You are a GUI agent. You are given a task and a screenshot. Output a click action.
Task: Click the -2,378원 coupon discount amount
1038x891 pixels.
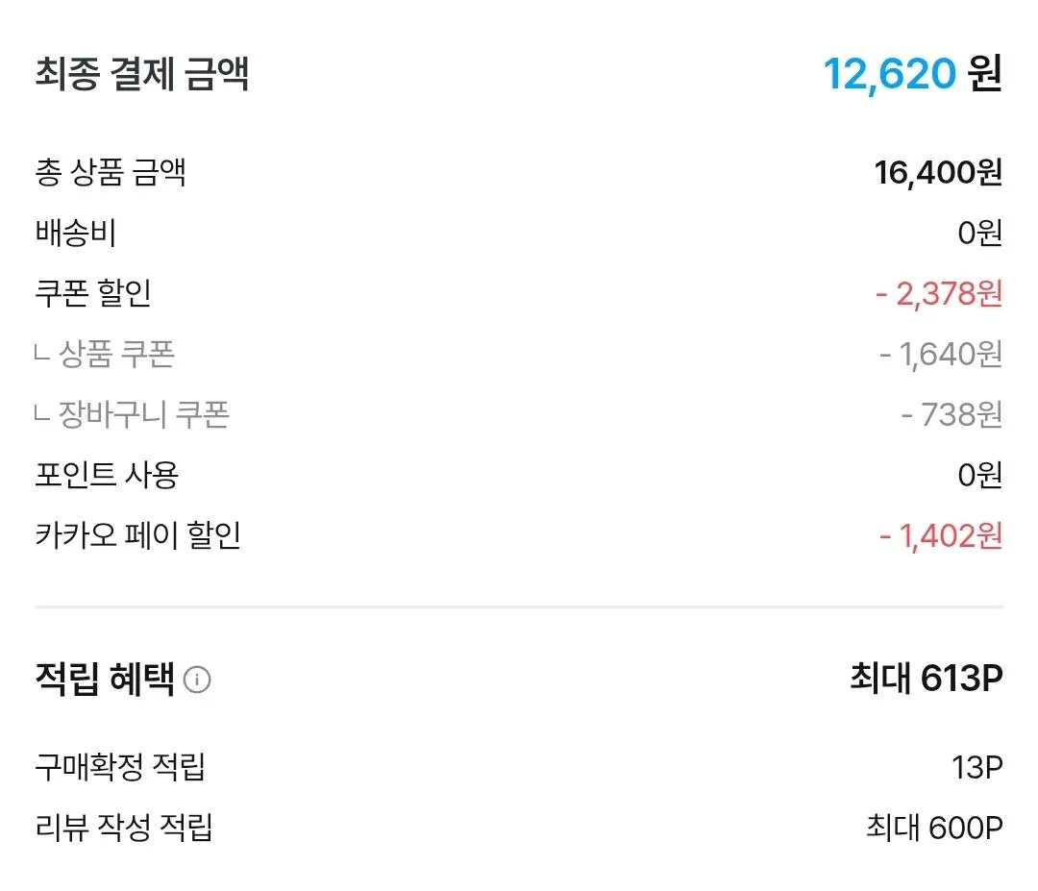(939, 294)
